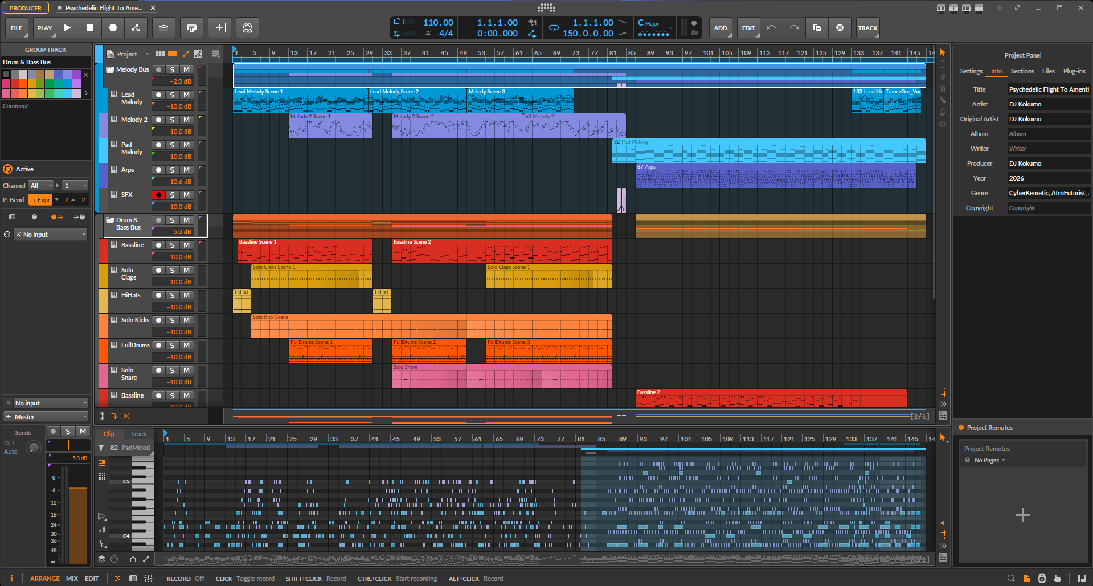The image size is (1093, 586).
Task: Add a new Project Remotes page
Action: click(1023, 515)
